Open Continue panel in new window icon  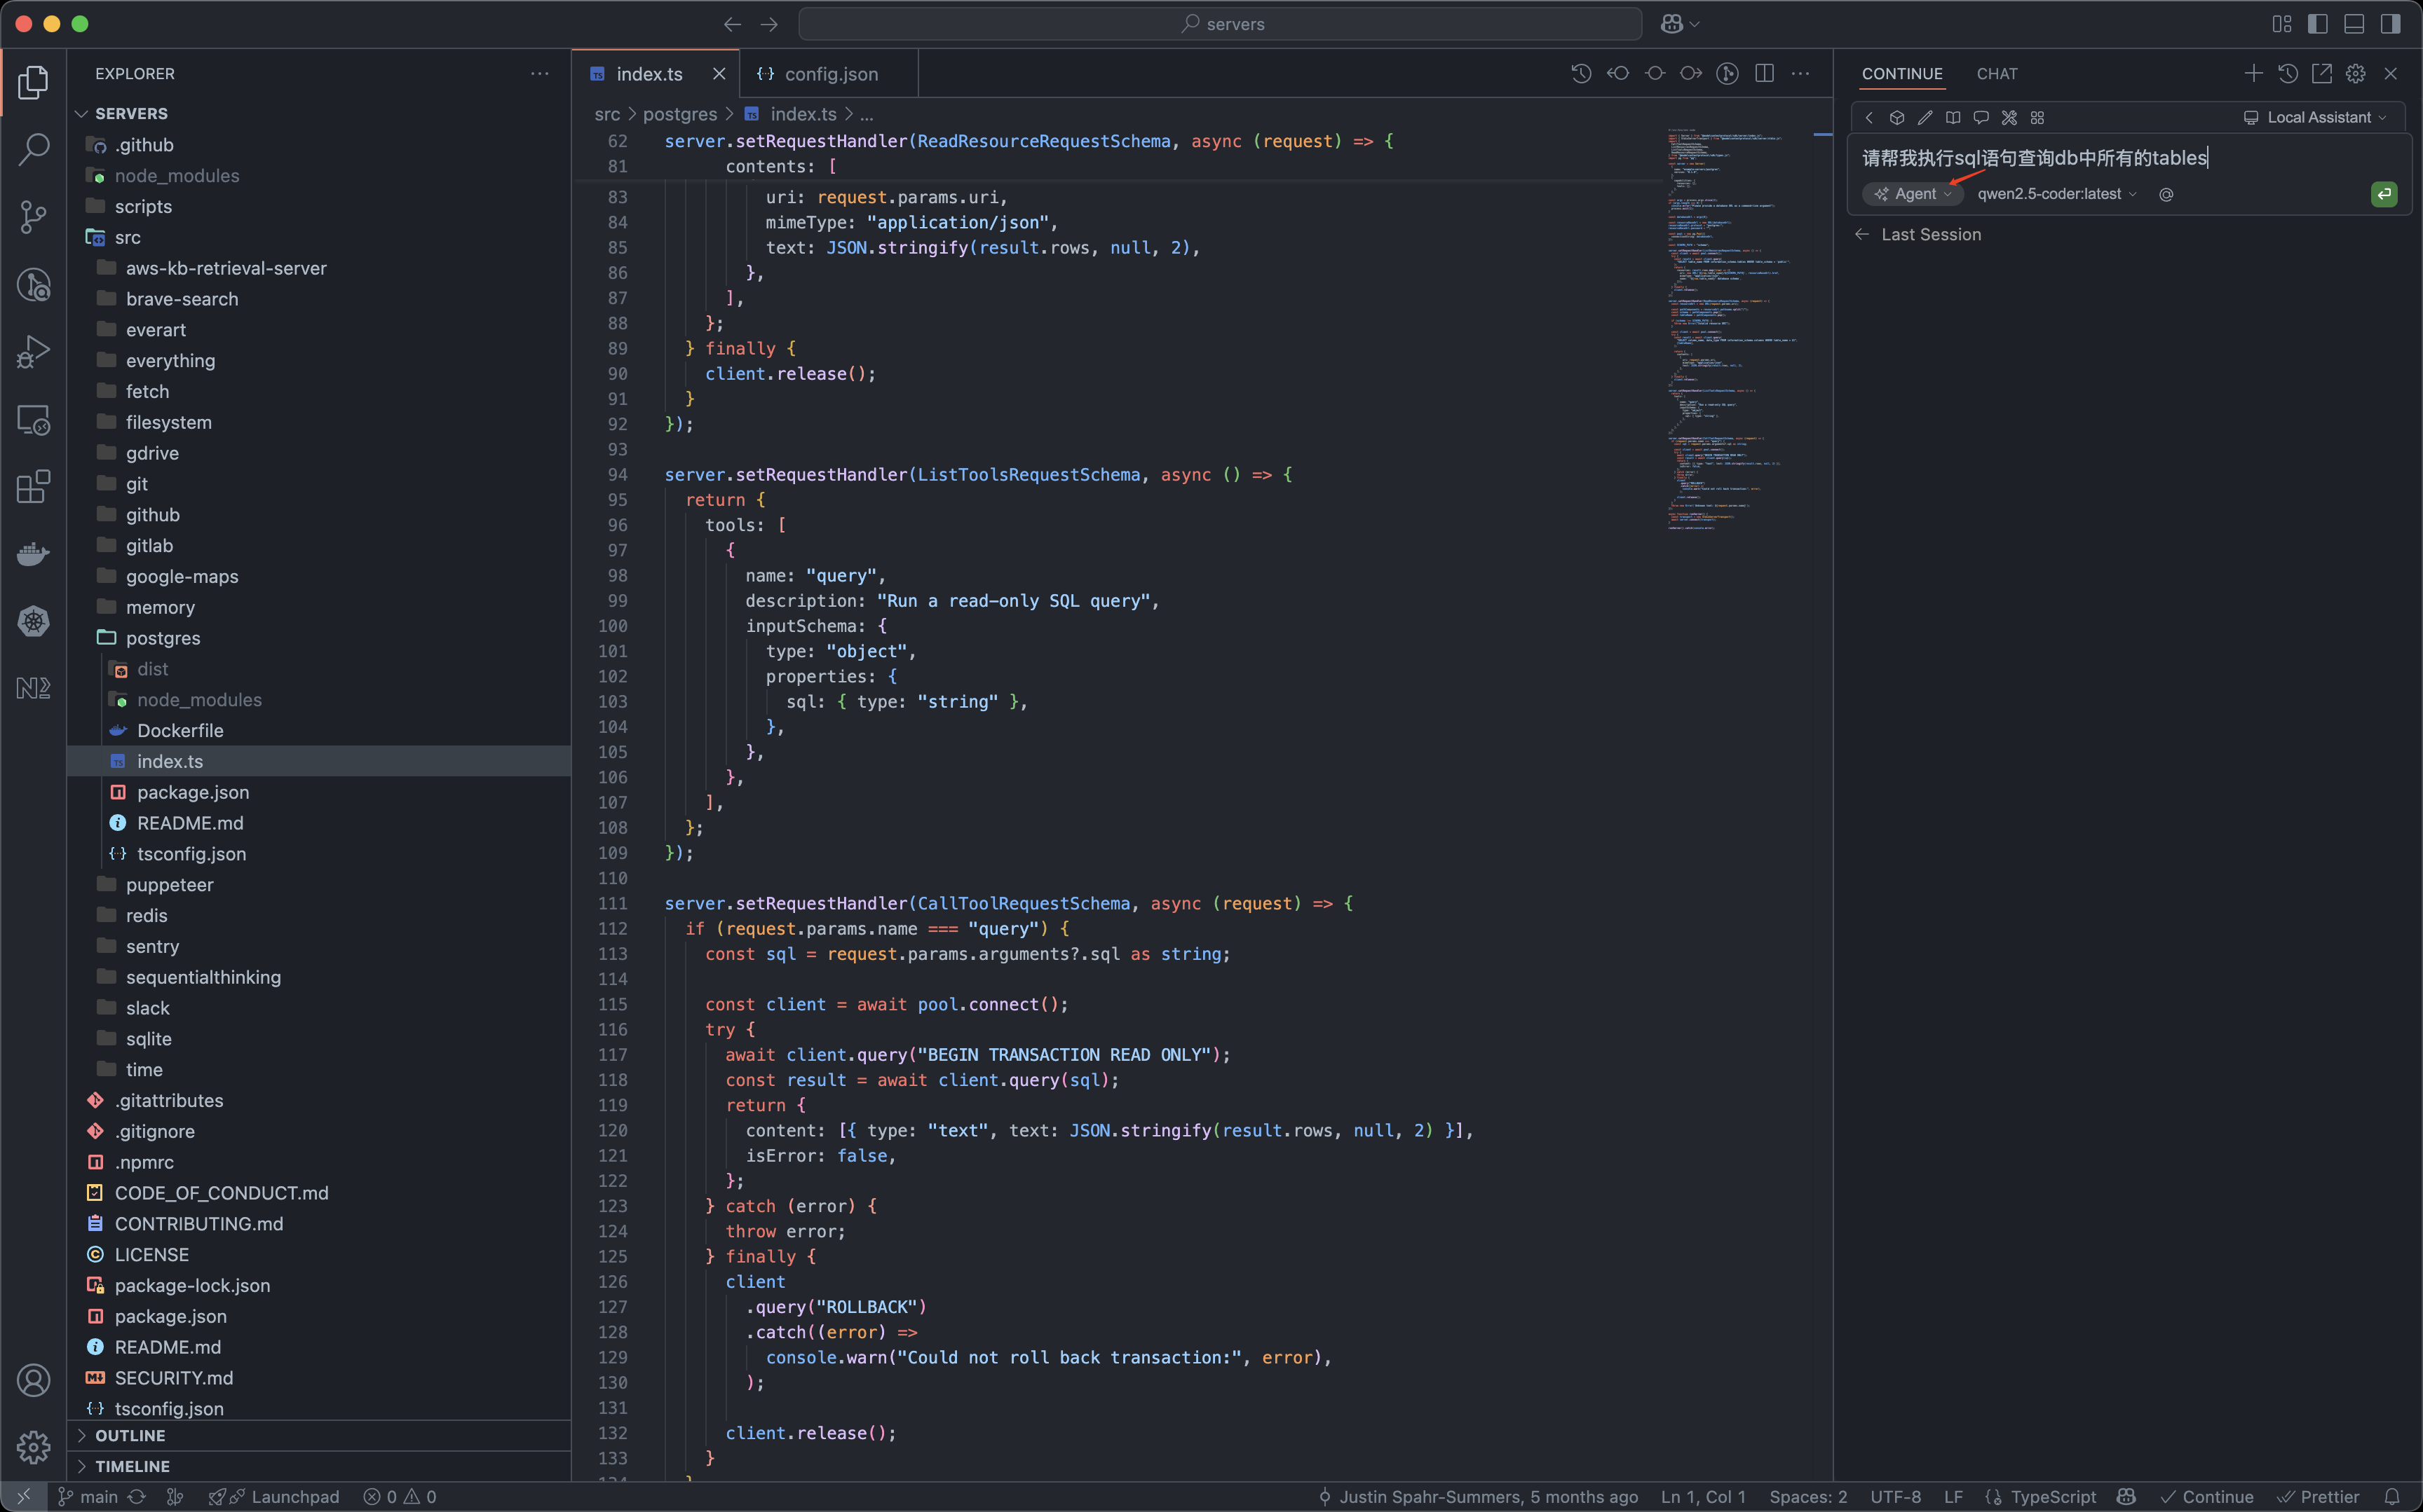tap(2321, 73)
